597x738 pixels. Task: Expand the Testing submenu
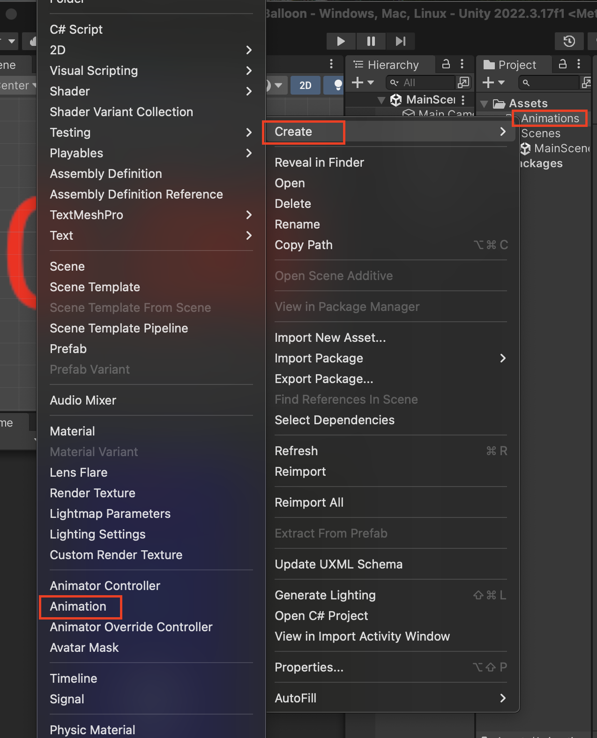(151, 133)
